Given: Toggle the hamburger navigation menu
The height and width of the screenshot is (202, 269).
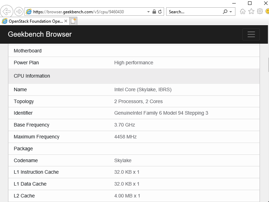Looking at the screenshot, I should pos(251,34).
